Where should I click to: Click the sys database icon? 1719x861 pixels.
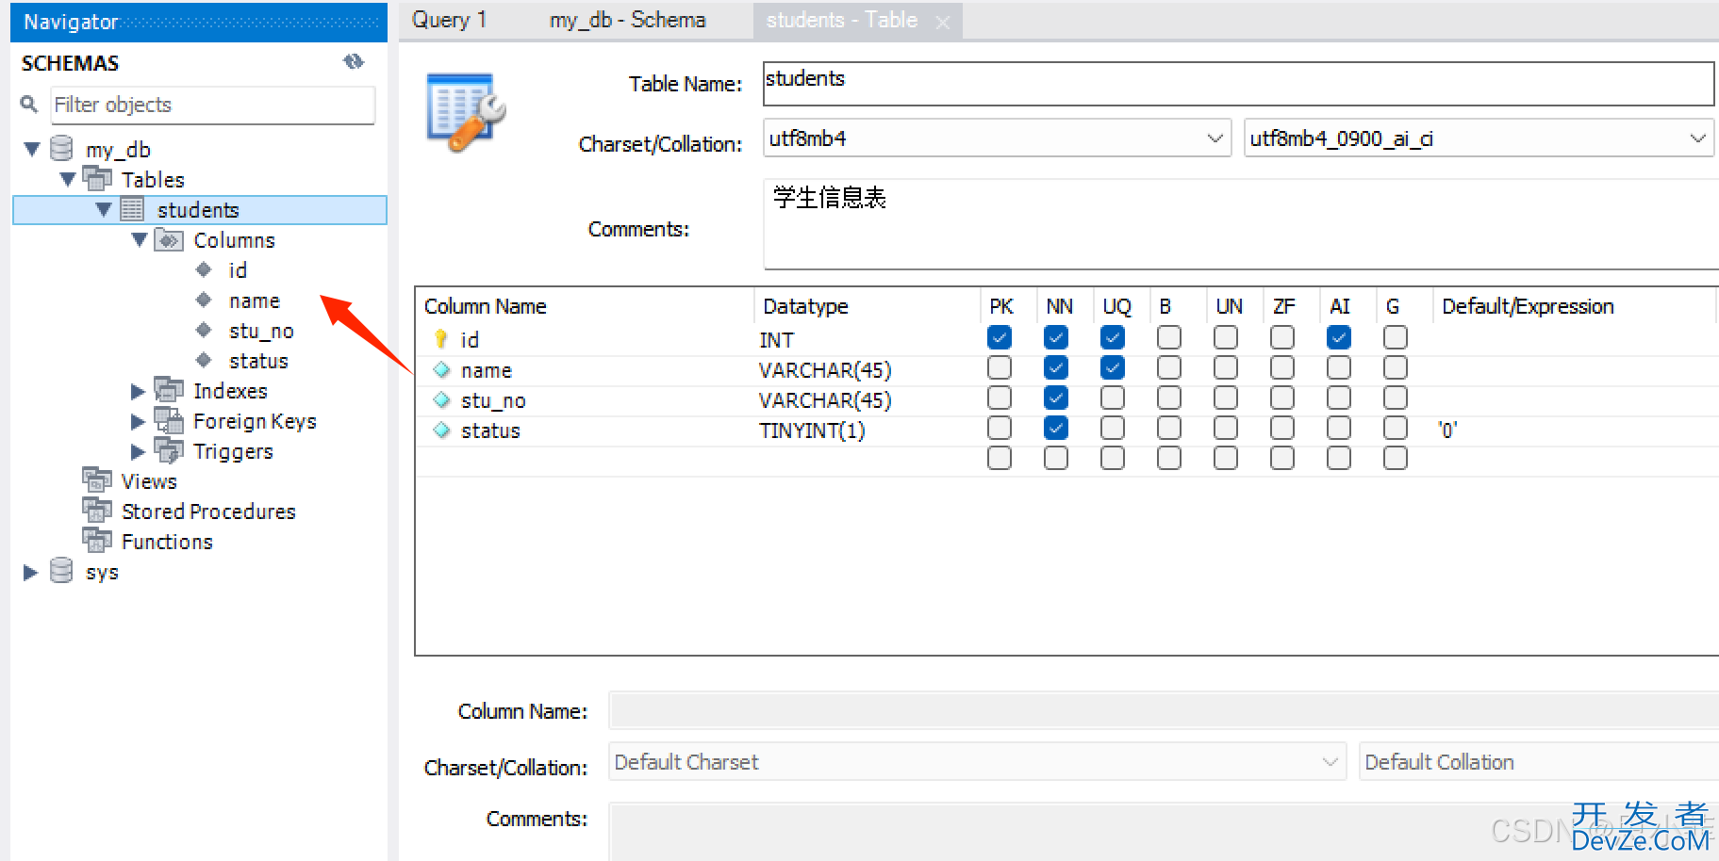point(61,571)
